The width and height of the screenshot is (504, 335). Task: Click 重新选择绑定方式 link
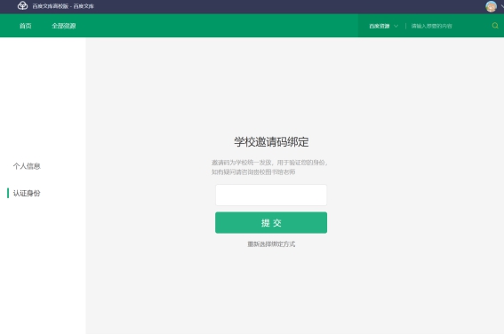point(271,244)
